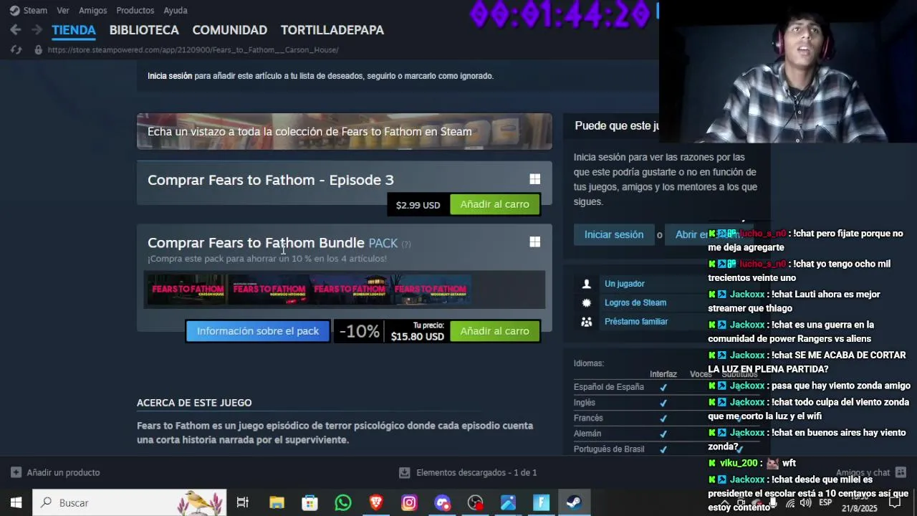Image resolution: width=917 pixels, height=516 pixels.
Task: Click the -10% discount badge
Action: (359, 331)
